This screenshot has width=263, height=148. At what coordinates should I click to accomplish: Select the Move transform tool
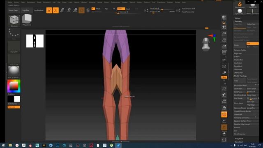[x=62, y=10]
